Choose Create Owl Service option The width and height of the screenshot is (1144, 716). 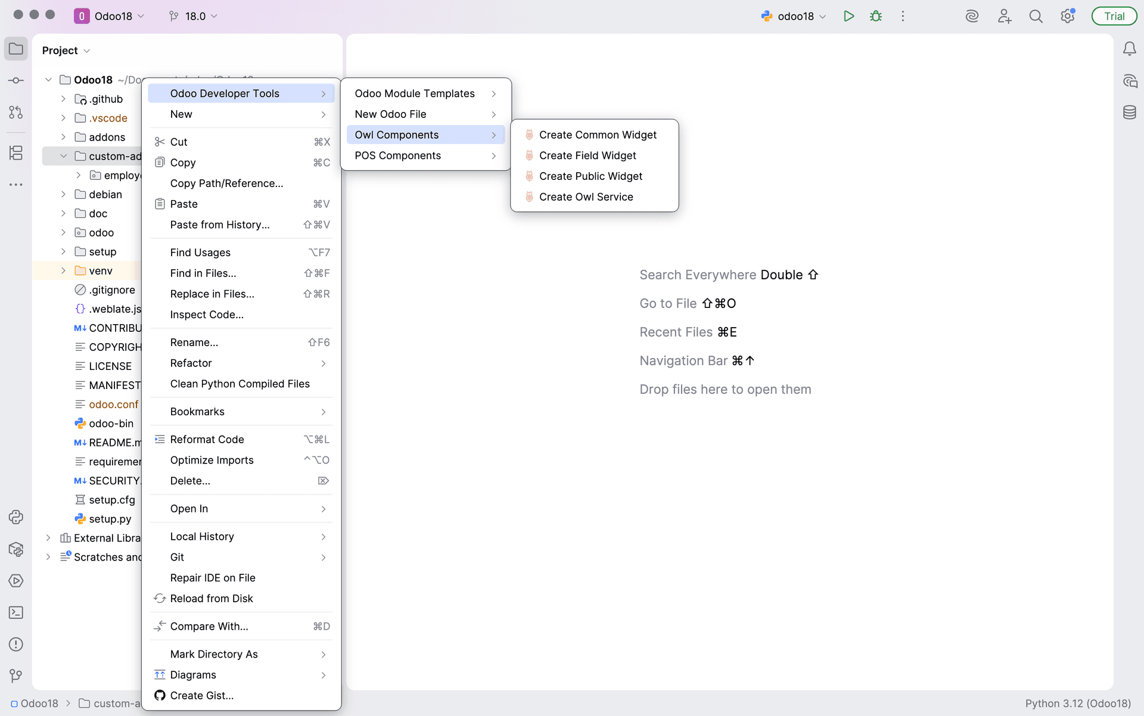585,197
